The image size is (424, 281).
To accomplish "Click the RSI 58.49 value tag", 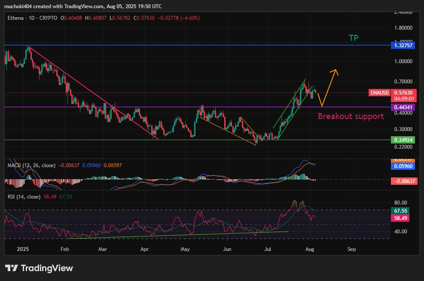I will pos(403,218).
